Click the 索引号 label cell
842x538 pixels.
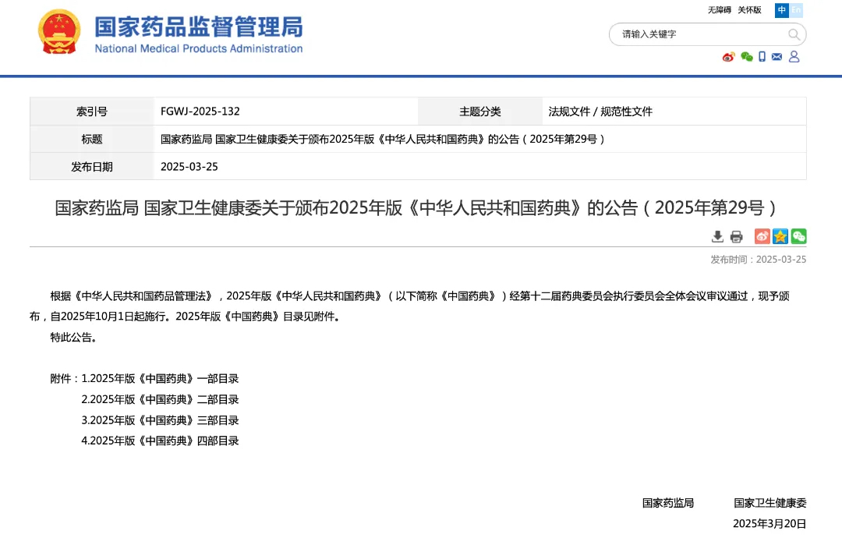tap(92, 111)
